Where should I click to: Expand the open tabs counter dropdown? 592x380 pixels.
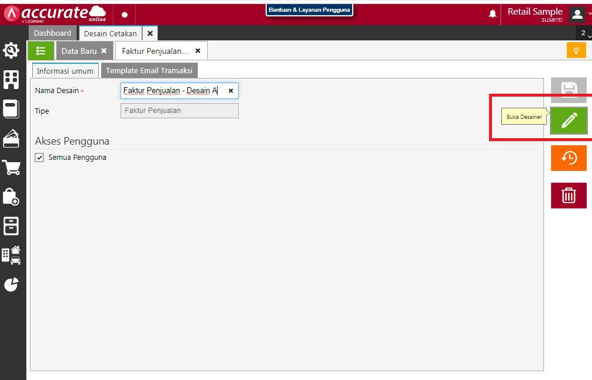[584, 33]
